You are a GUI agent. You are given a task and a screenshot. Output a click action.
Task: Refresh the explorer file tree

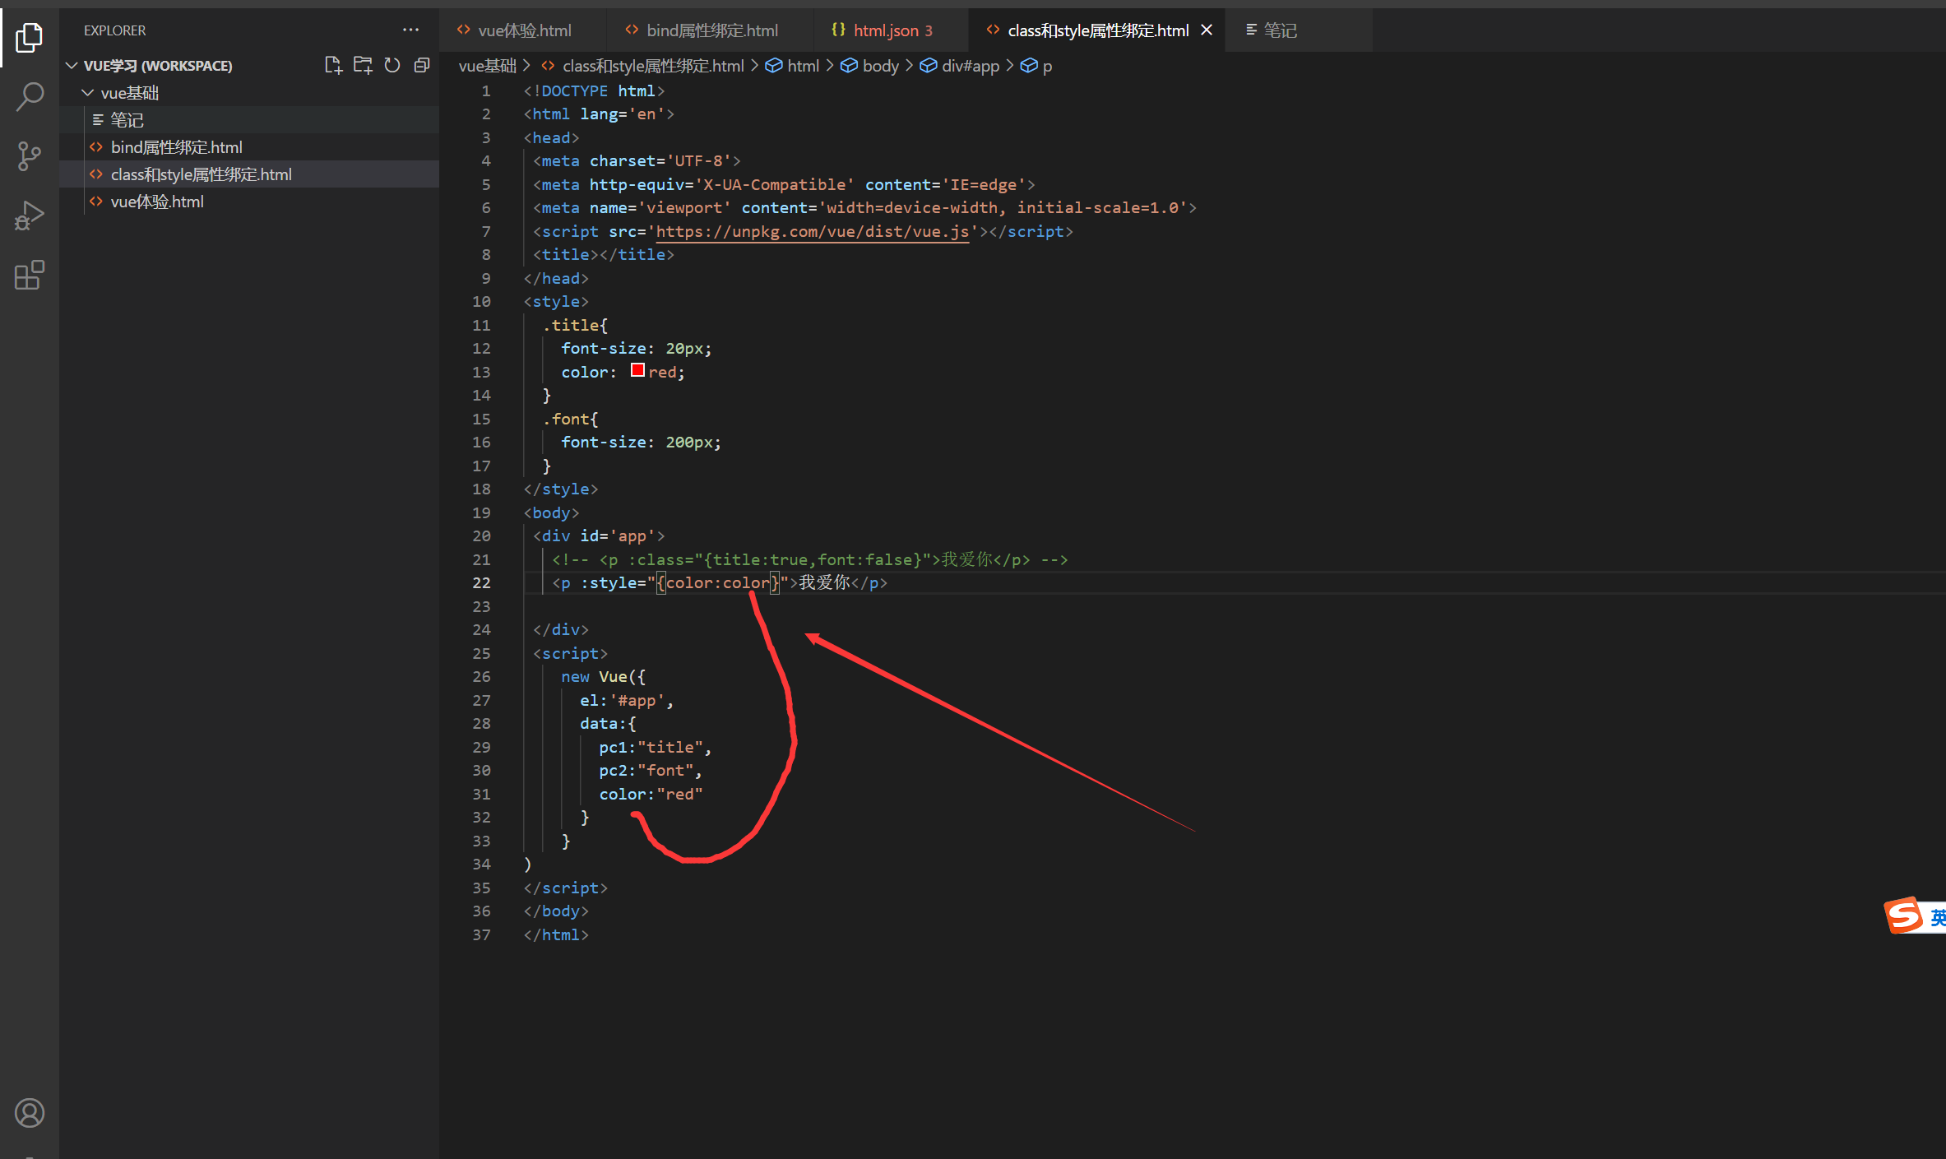[x=392, y=66]
